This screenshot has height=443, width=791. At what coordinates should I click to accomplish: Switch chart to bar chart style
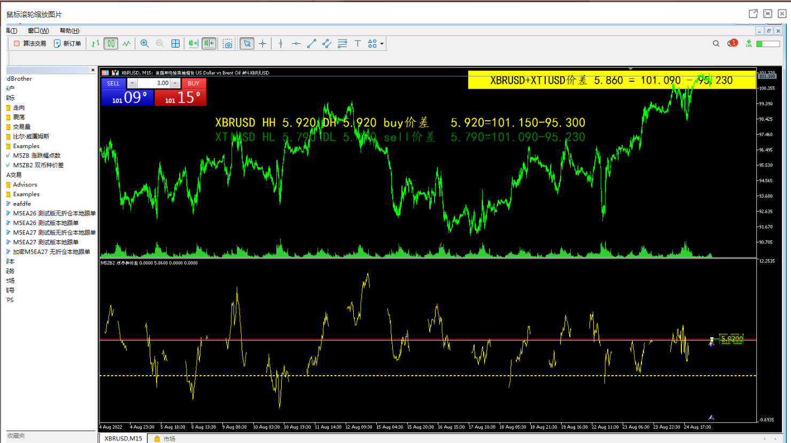95,43
